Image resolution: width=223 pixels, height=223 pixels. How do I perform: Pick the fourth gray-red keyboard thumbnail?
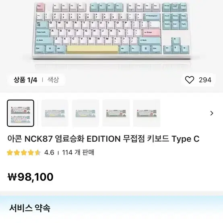pos(116,113)
